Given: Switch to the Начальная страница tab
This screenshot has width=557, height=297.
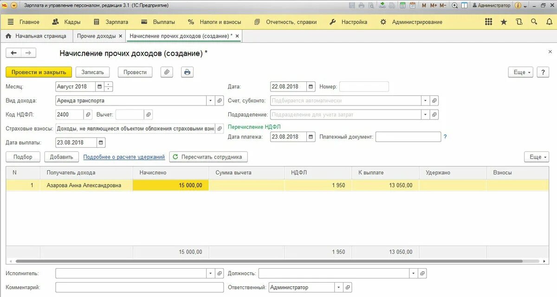Looking at the screenshot, I should coord(36,36).
